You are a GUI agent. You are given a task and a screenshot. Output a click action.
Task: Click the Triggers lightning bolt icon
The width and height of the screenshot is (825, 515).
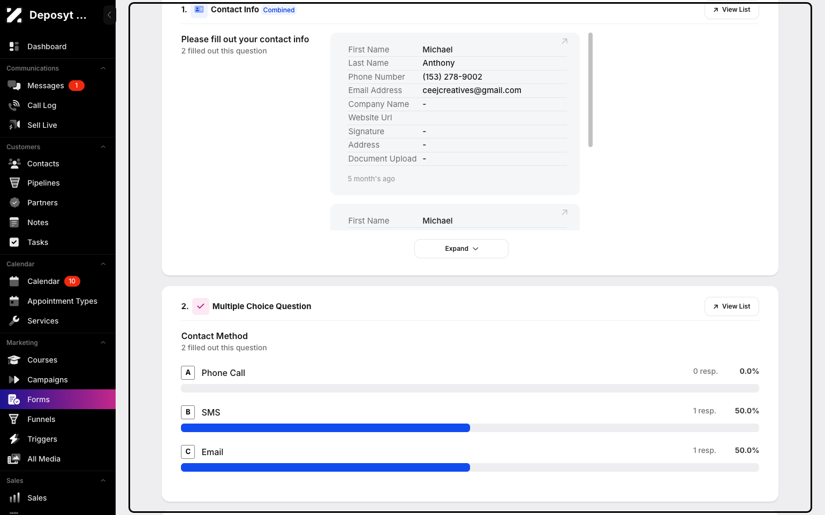click(14, 439)
